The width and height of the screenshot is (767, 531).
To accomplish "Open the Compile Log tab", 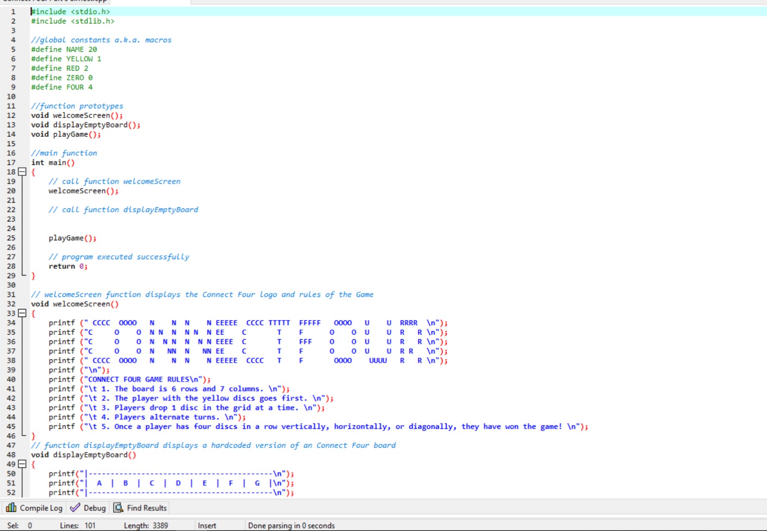I will (x=34, y=508).
